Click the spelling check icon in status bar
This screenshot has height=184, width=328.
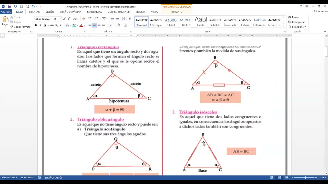pyautogui.click(x=40, y=178)
